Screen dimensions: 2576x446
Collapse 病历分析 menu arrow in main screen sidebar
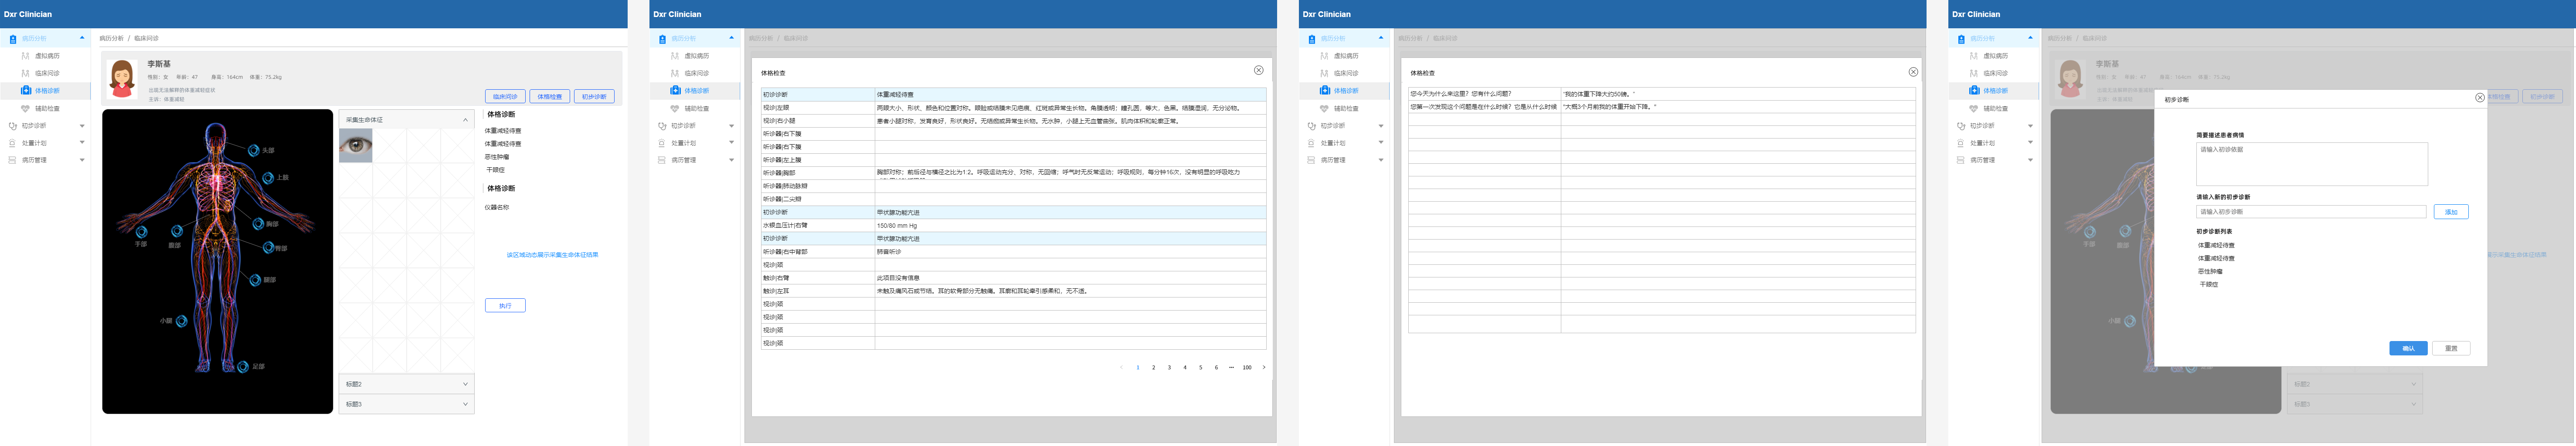click(x=82, y=38)
